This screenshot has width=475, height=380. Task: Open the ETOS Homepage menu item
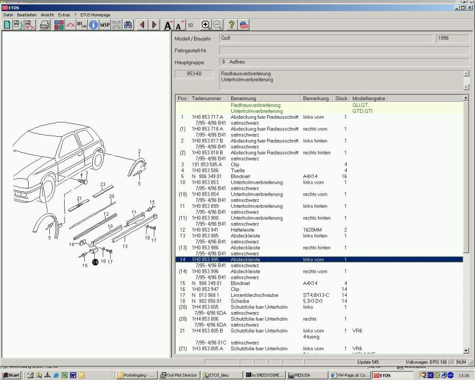coord(95,15)
